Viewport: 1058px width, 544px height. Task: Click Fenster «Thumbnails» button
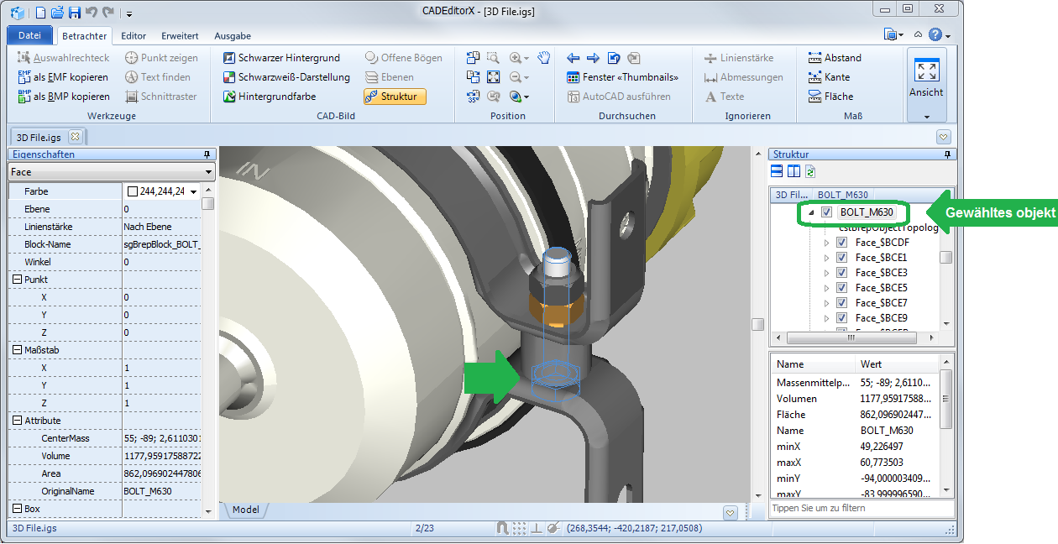click(622, 77)
